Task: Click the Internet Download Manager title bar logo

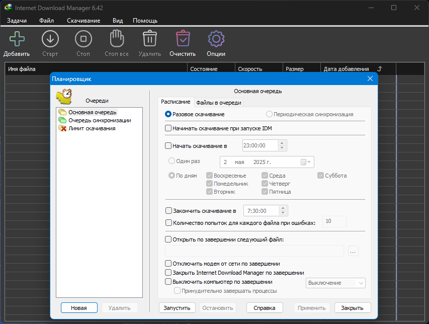Action: (8, 8)
